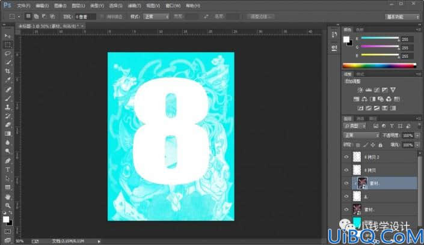Select the Horizontal Type tool
Image resolution: width=424 pixels, height=245 pixels.
[8, 169]
